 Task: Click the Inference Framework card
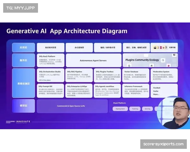(136, 90)
